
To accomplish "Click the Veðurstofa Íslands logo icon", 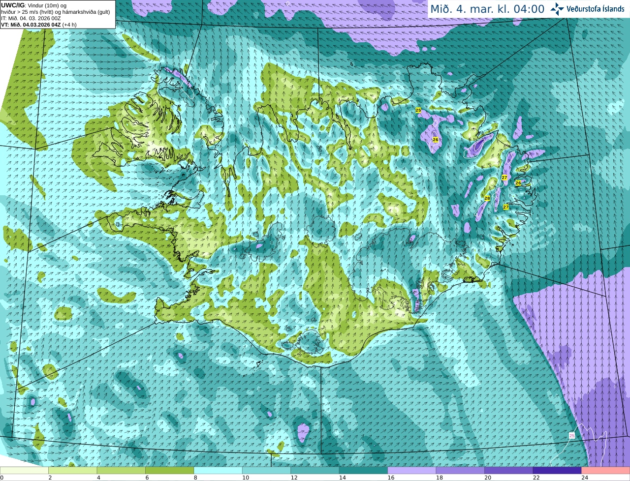I will (x=557, y=9).
